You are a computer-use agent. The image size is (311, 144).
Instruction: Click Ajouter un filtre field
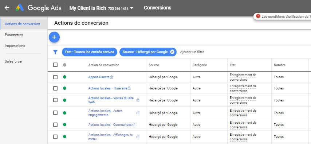click(x=192, y=52)
